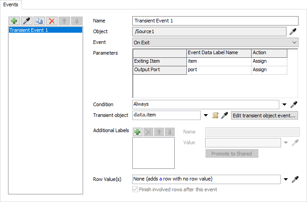This screenshot has width=307, height=202.
Task: Select Transient Event 1 in the list
Action: click(x=45, y=30)
